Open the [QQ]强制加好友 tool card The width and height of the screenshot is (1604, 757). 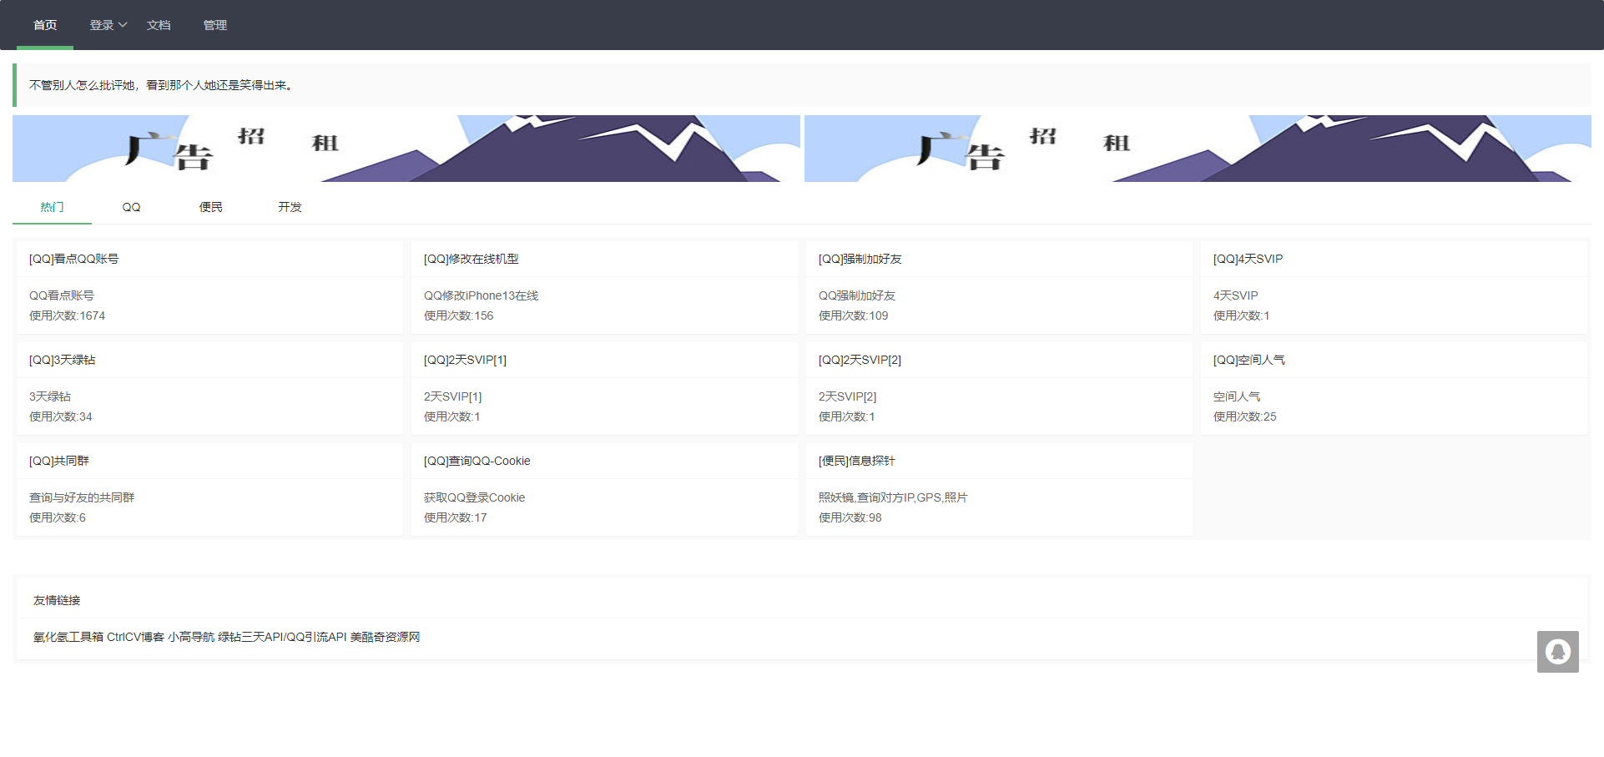[997, 286]
